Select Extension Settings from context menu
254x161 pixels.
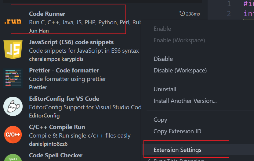pyautogui.click(x=177, y=150)
